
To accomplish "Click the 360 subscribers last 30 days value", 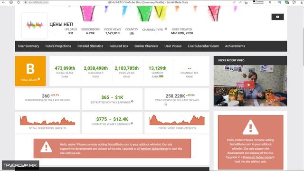I will [46, 96].
